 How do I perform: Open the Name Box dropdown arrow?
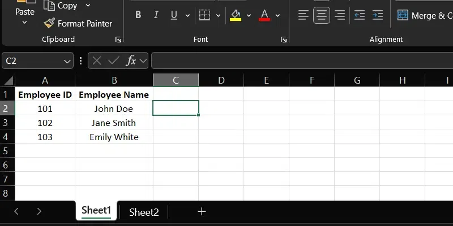(67, 61)
